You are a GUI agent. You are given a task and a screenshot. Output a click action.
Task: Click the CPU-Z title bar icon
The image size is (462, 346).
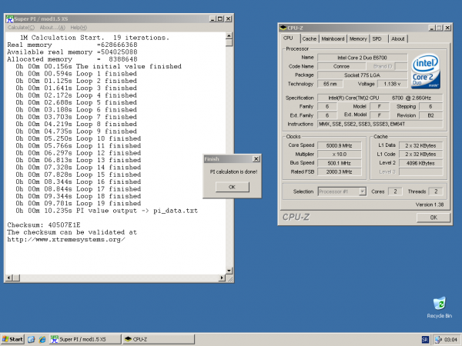click(283, 28)
